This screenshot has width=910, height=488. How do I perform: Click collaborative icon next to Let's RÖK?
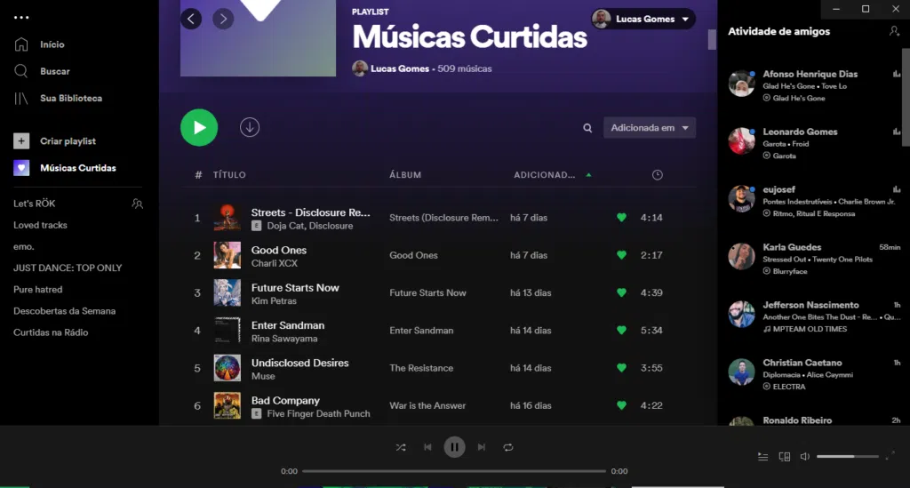(x=138, y=204)
